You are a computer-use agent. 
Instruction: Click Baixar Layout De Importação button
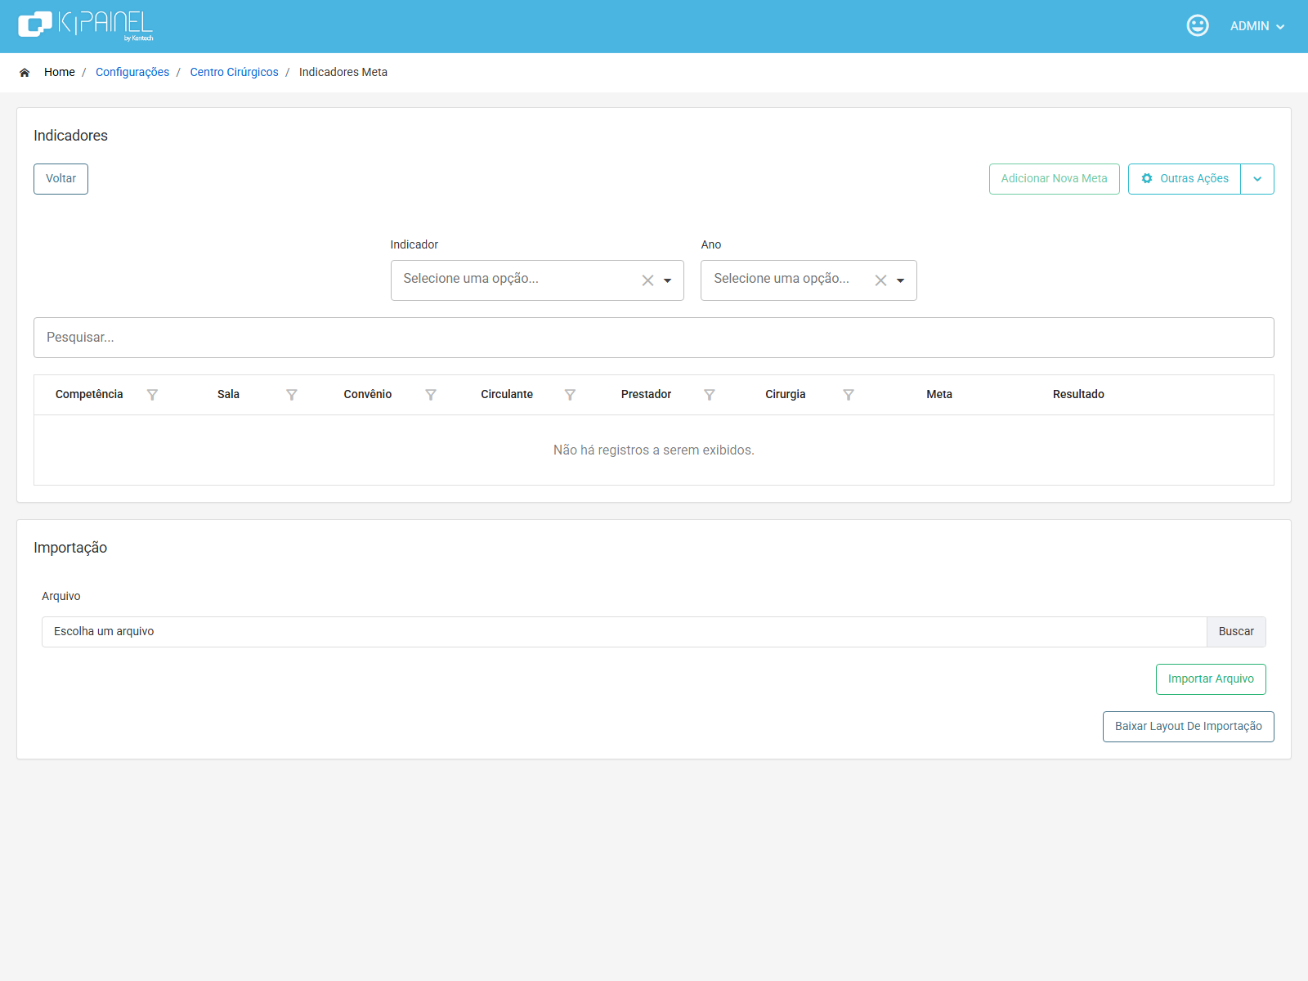(1189, 727)
